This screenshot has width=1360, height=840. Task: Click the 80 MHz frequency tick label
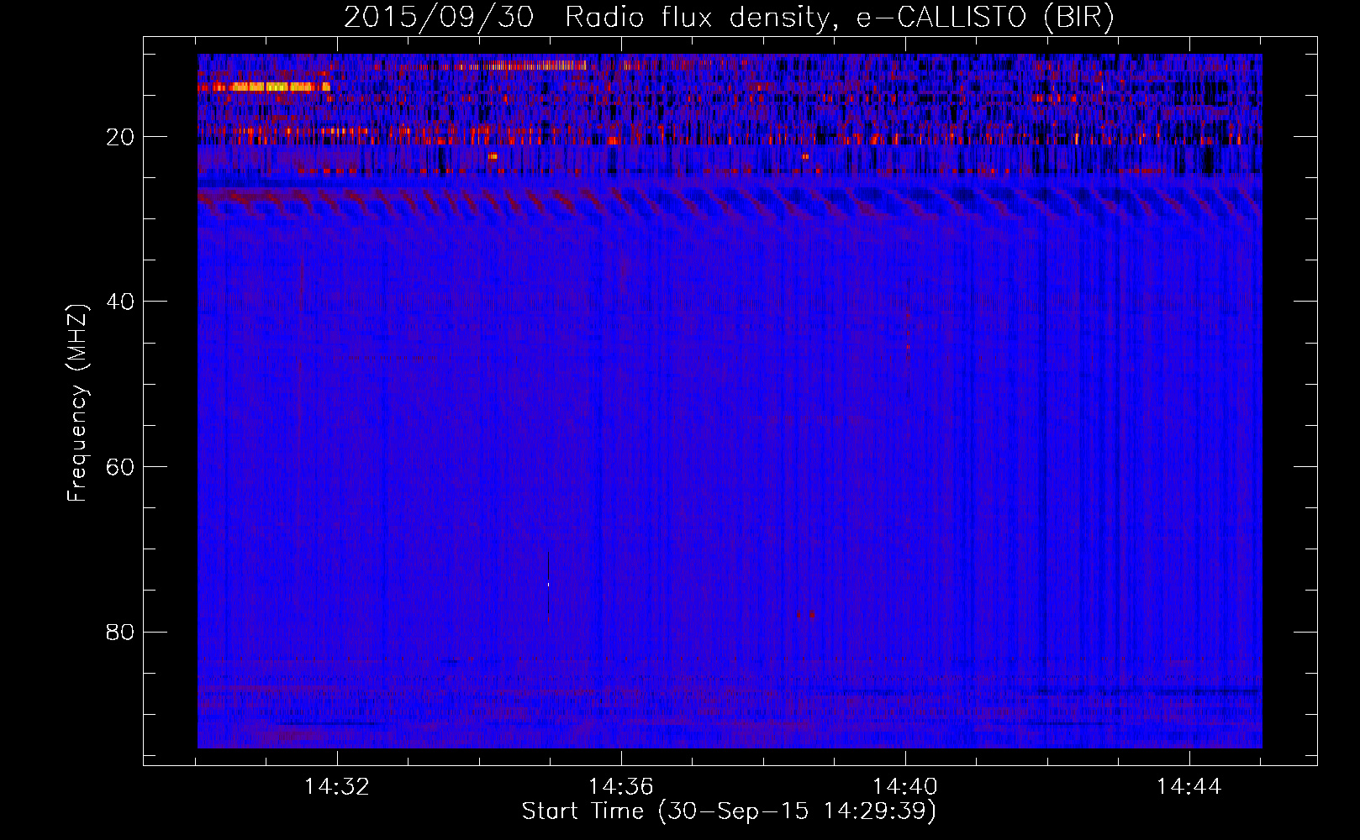point(120,632)
